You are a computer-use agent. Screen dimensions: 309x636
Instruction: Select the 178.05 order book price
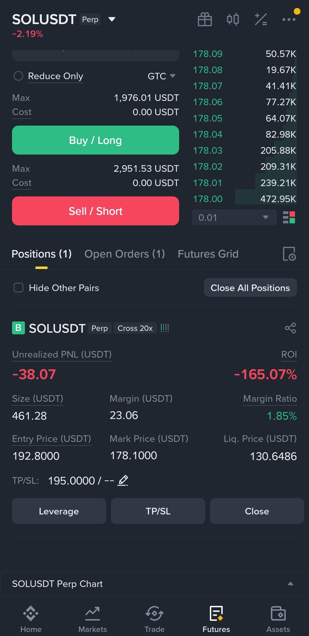pyautogui.click(x=208, y=118)
